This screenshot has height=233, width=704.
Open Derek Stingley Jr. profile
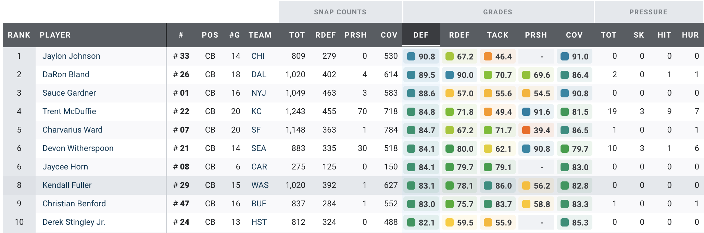[x=74, y=222]
